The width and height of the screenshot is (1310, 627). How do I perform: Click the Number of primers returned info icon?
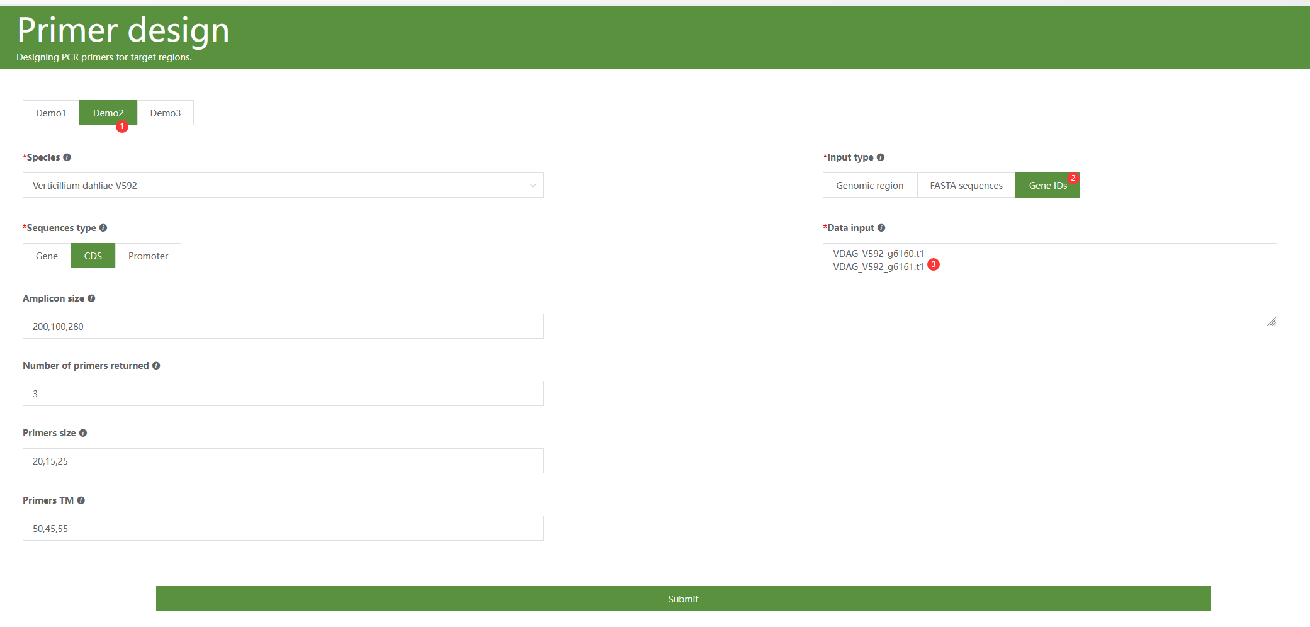point(156,366)
